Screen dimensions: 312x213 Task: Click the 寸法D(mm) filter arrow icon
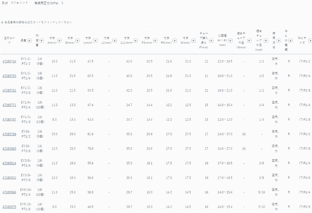point(77,41)
